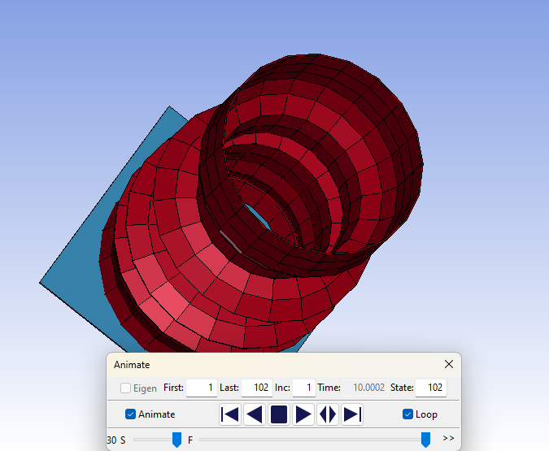This screenshot has width=549, height=451.
Task: Click the Time value field
Action: point(364,388)
